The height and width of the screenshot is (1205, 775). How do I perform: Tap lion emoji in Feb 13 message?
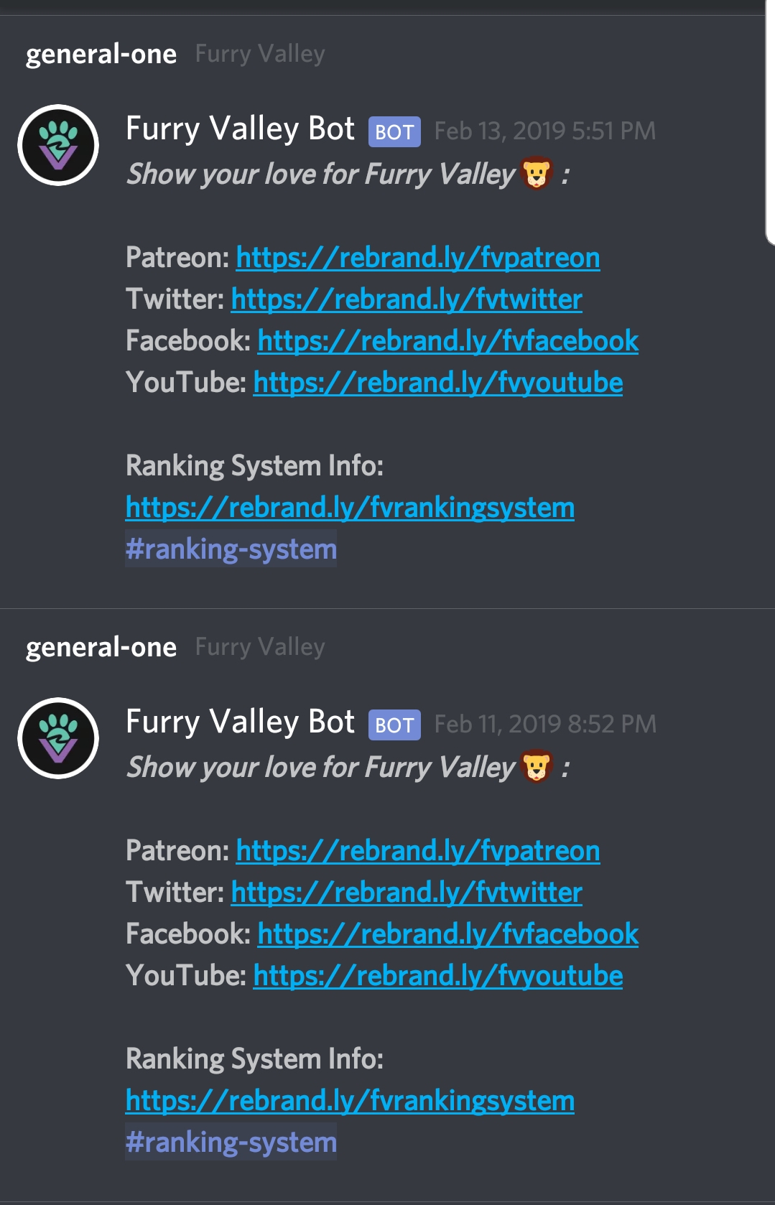point(537,174)
